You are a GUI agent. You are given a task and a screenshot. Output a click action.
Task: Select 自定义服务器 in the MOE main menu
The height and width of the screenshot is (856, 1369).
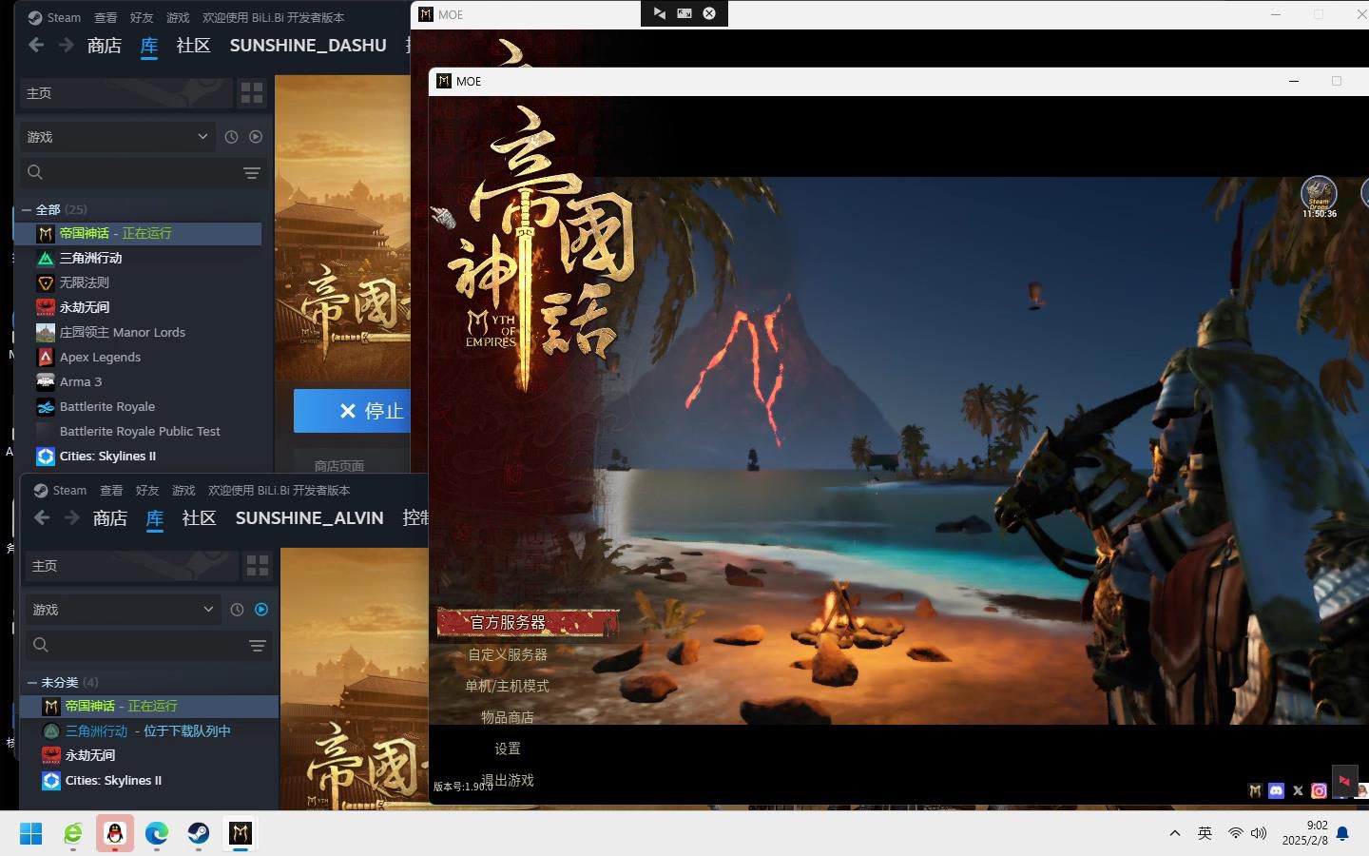coord(508,654)
